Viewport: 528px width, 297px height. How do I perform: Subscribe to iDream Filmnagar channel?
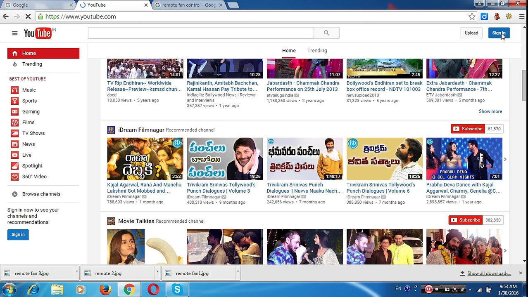pos(468,129)
